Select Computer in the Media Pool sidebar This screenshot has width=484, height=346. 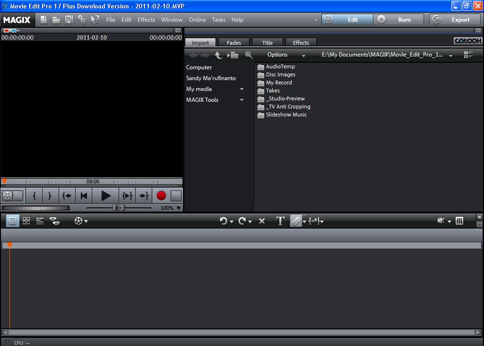(199, 67)
